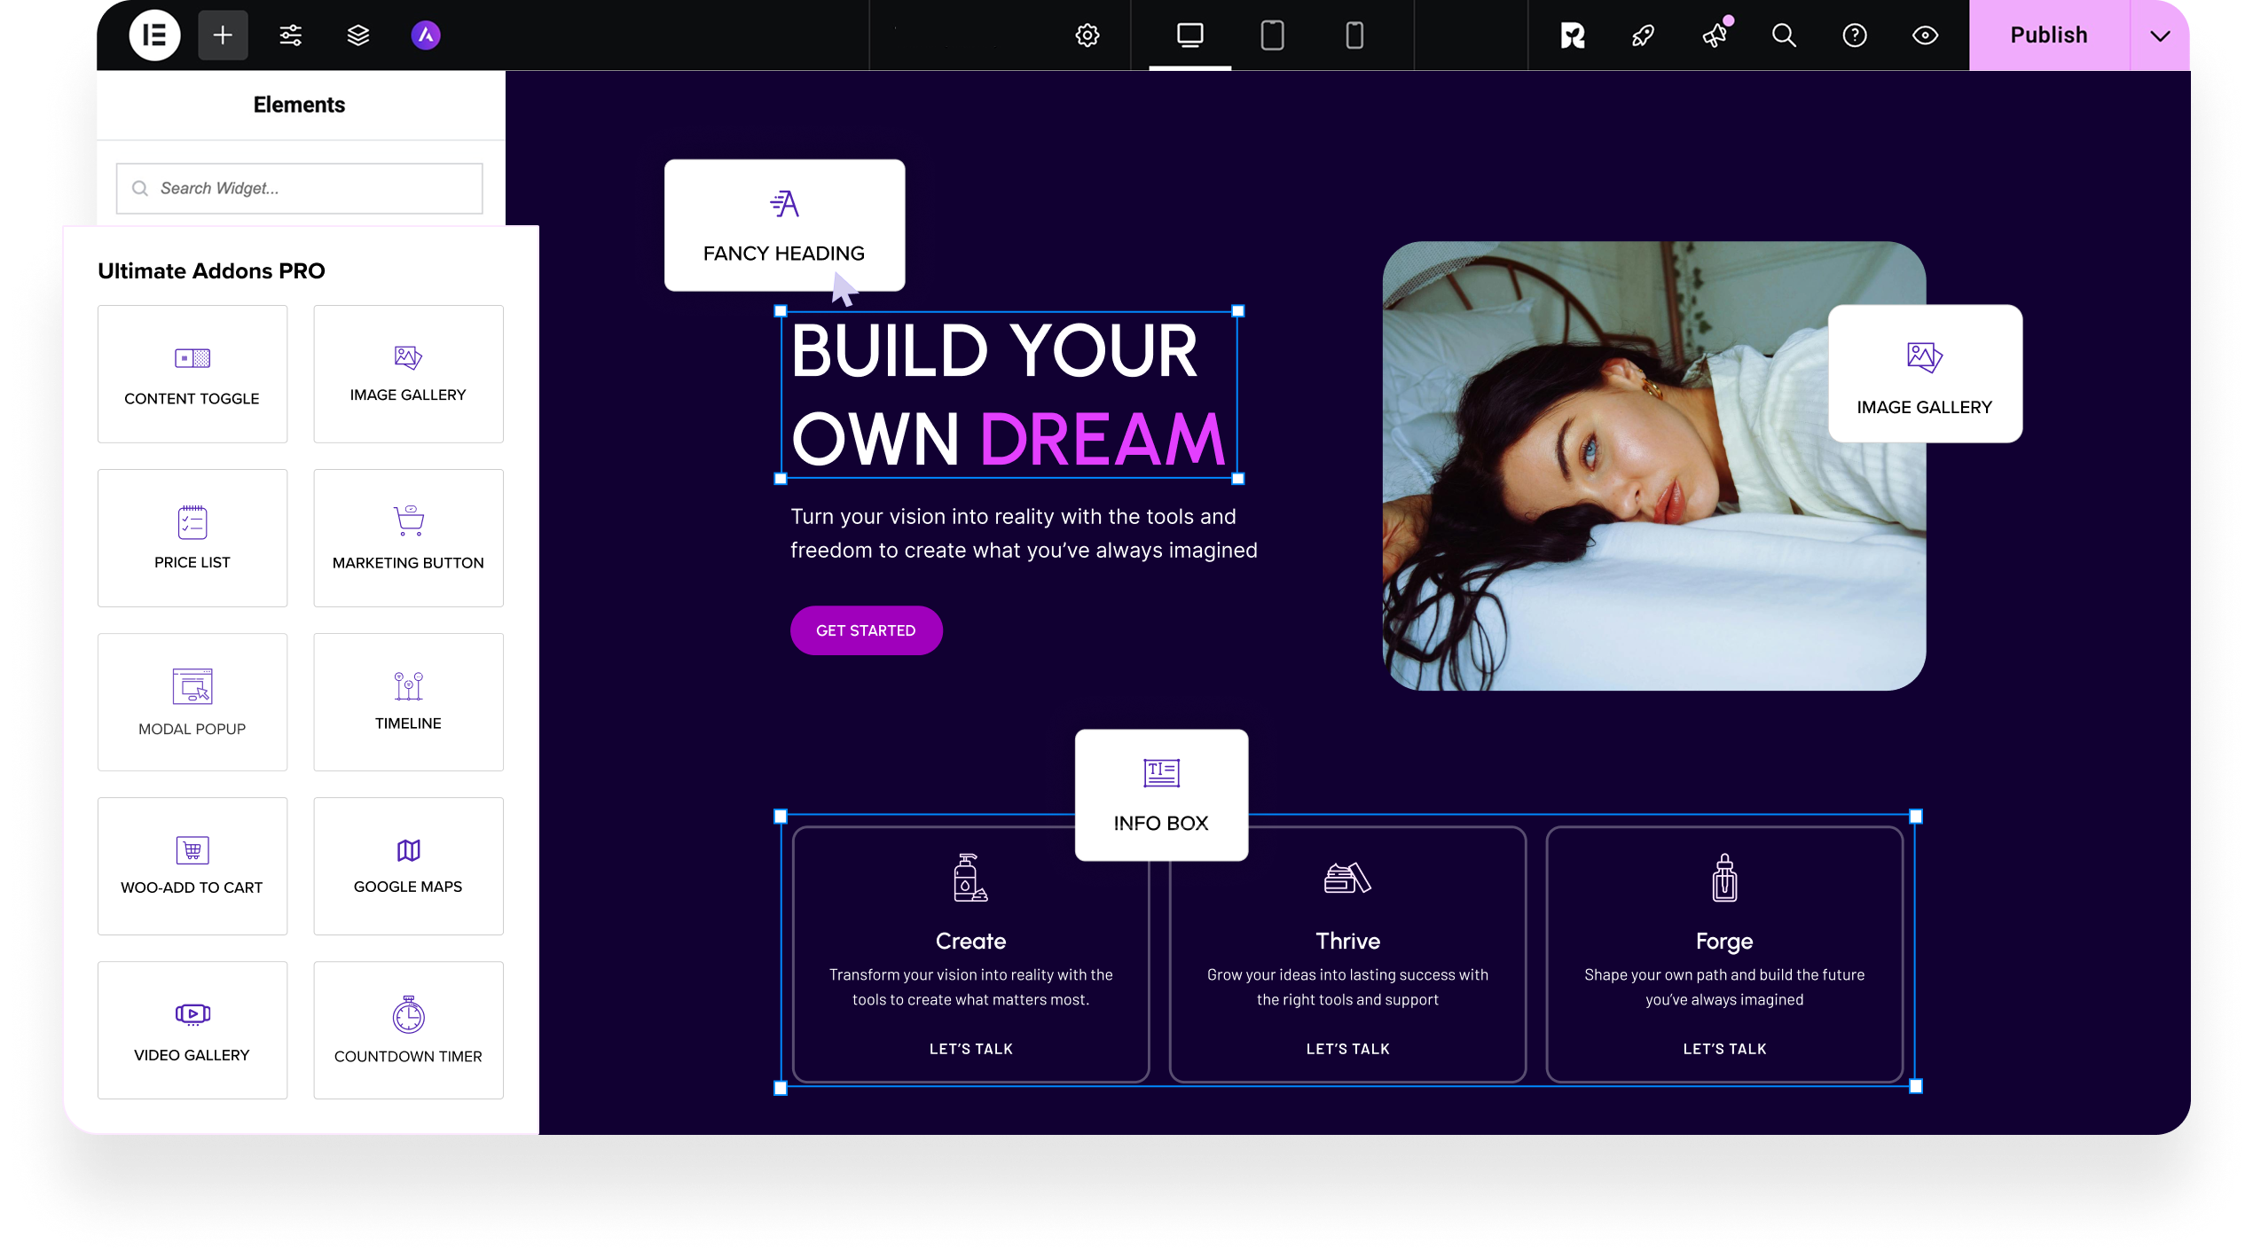
Task: Switch to mobile responsive view
Action: (x=1354, y=35)
